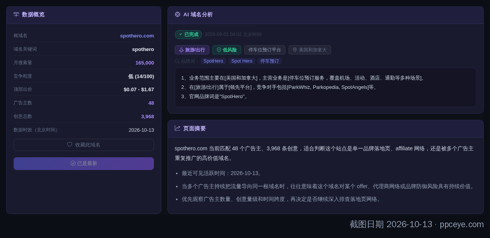Click the shield icon on 低风险 tag
The height and width of the screenshot is (238, 490).
point(219,50)
